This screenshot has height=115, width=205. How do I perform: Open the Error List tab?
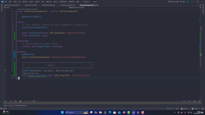(11, 105)
